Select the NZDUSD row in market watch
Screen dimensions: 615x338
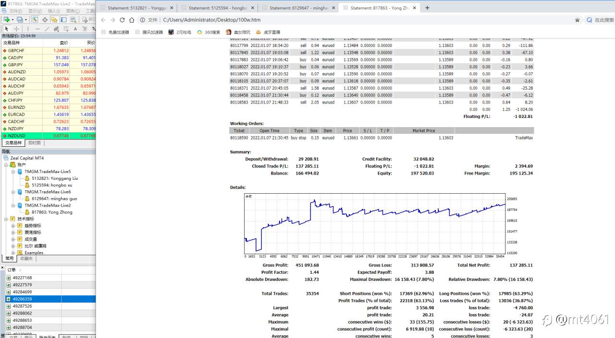point(48,136)
